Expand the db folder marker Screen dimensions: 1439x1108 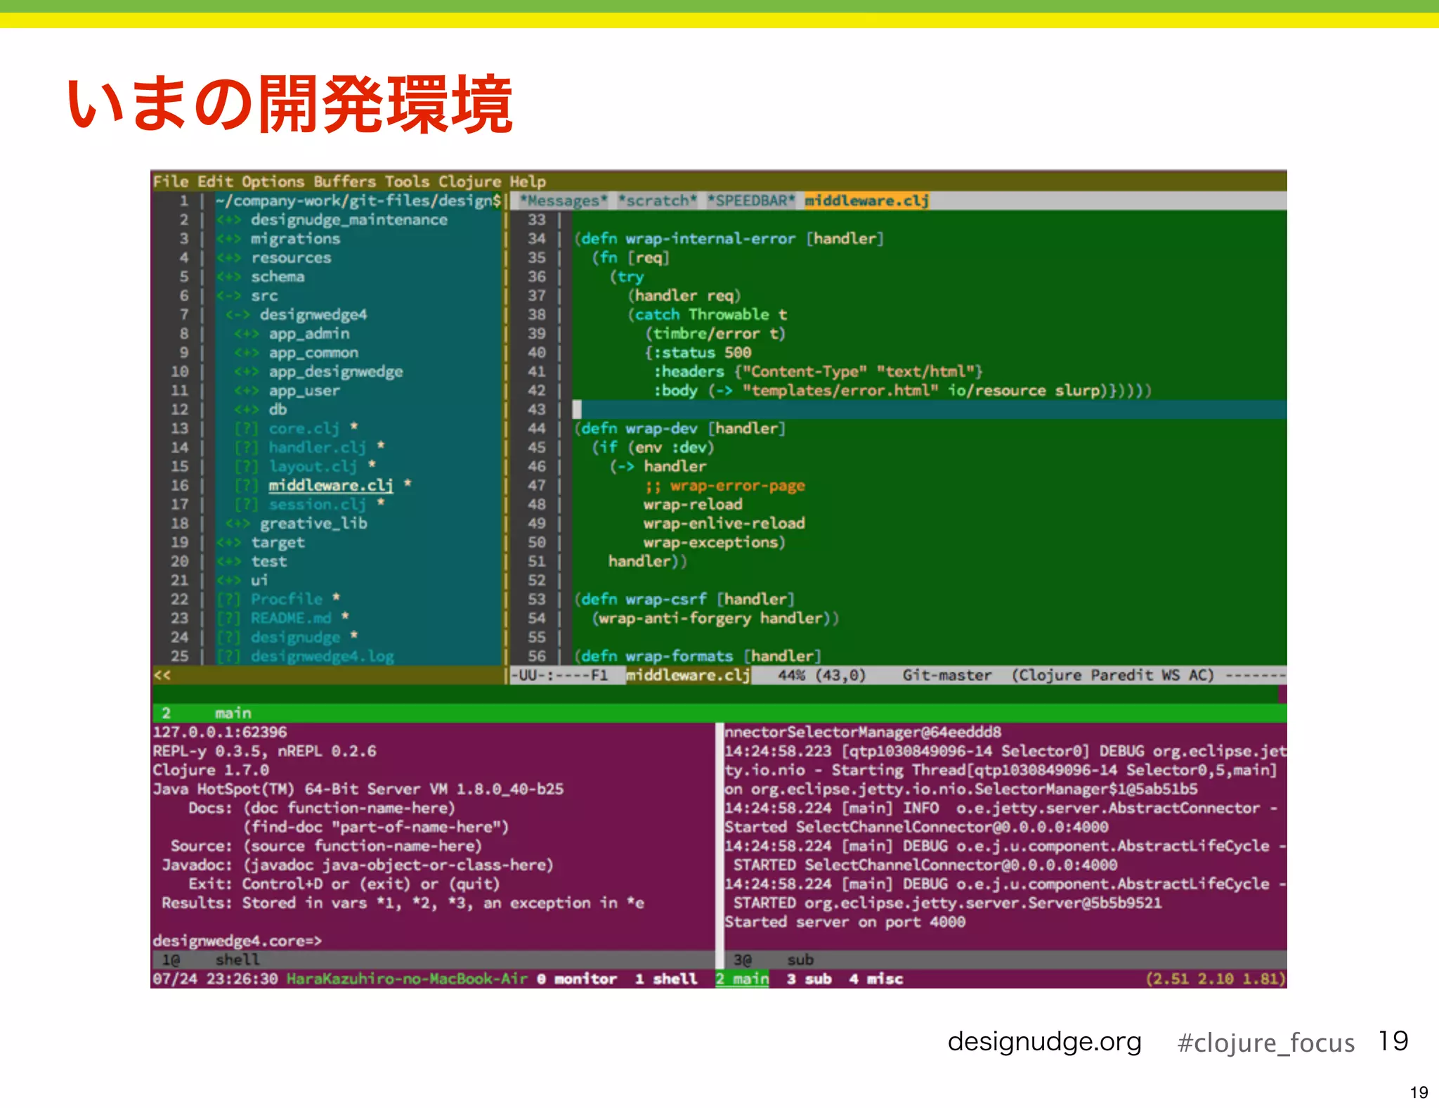click(x=247, y=409)
